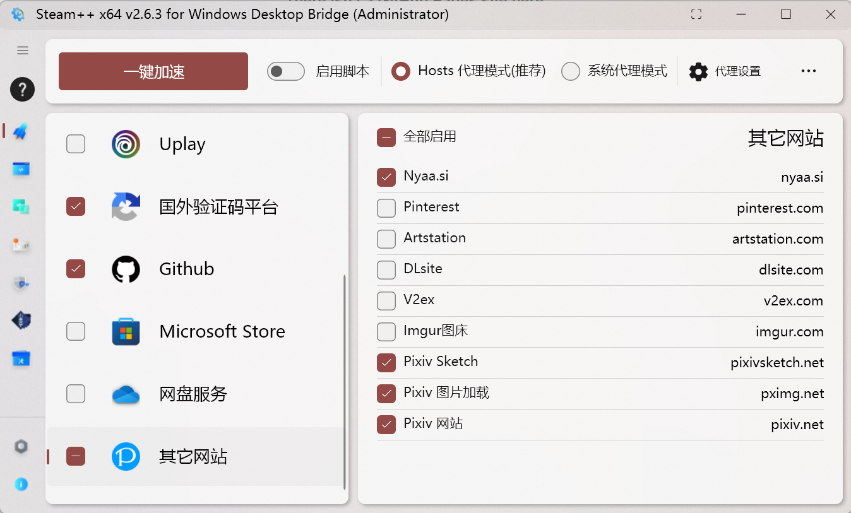The image size is (851, 513).
Task: Enable the Pinterest checkbox
Action: 386,208
